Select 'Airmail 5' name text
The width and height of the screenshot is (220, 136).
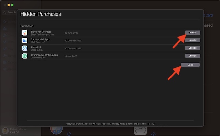click(36, 47)
